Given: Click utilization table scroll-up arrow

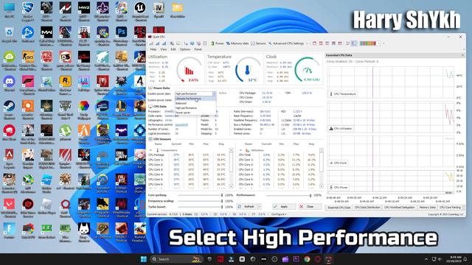Looking at the screenshot, I should (322, 150).
